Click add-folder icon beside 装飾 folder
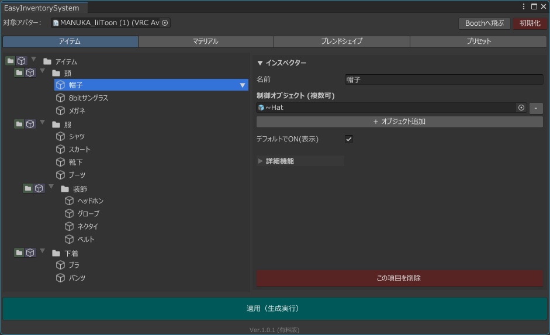 point(28,188)
